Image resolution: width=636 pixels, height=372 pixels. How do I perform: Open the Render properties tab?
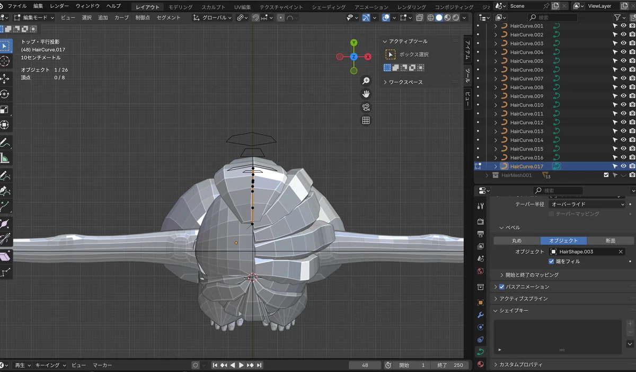click(x=480, y=222)
